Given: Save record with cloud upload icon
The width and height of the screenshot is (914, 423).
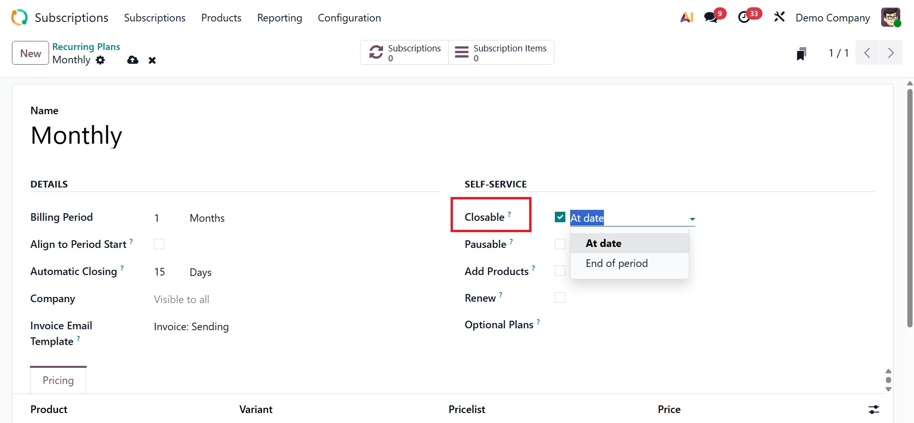Looking at the screenshot, I should click(133, 60).
